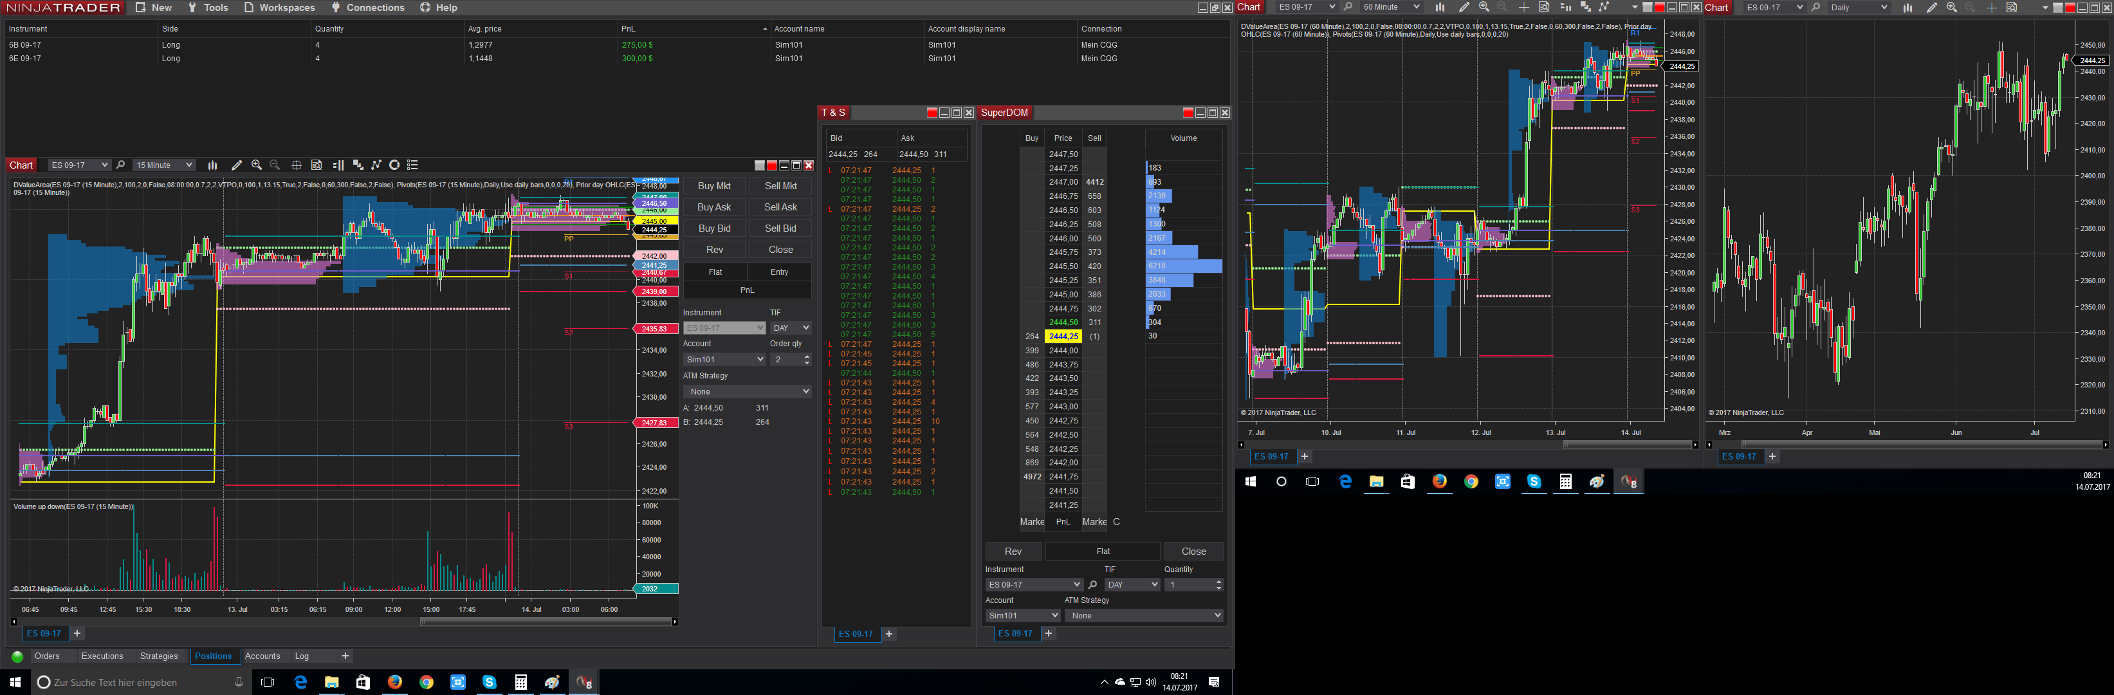
Task: Open instrument dropdown in the 15 Minute chart
Action: pos(78,165)
